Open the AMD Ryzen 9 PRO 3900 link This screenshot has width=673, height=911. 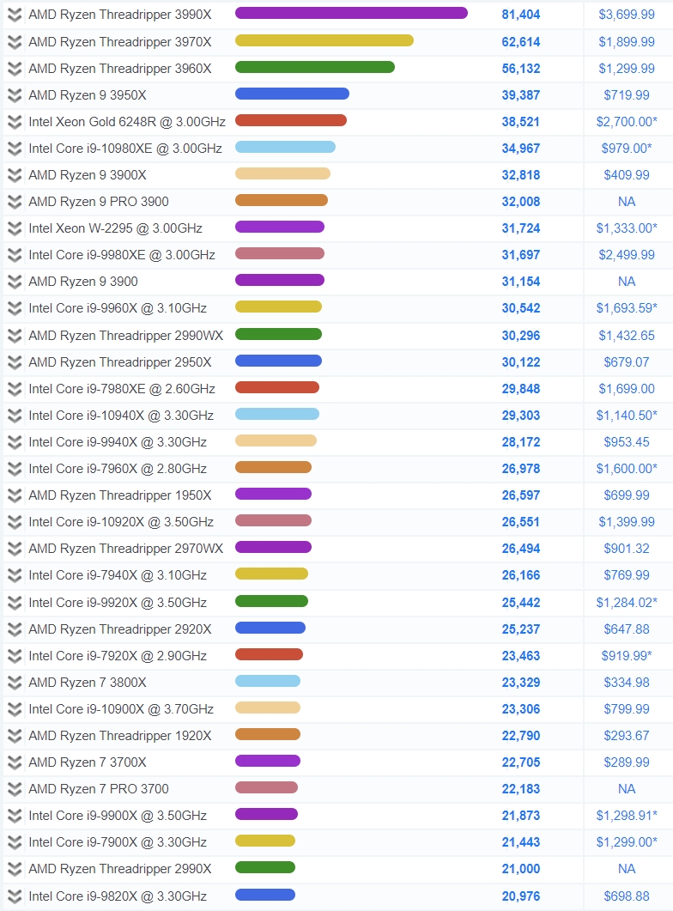tap(99, 202)
